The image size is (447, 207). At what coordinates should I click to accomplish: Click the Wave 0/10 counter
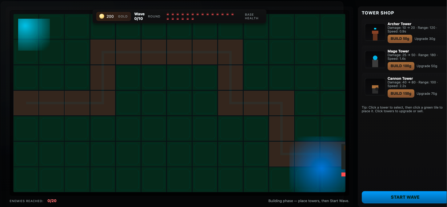coord(139,16)
